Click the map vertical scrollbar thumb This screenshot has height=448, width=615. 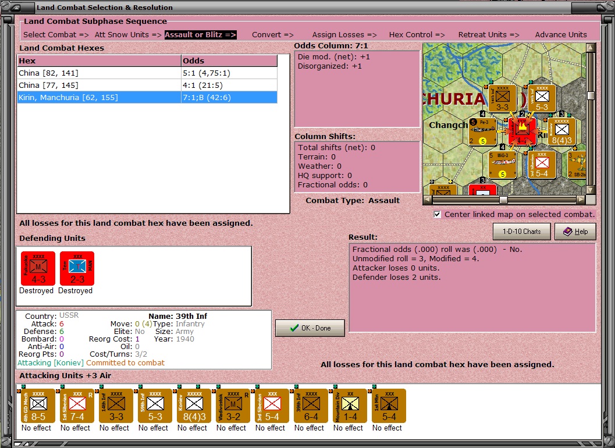591,95
